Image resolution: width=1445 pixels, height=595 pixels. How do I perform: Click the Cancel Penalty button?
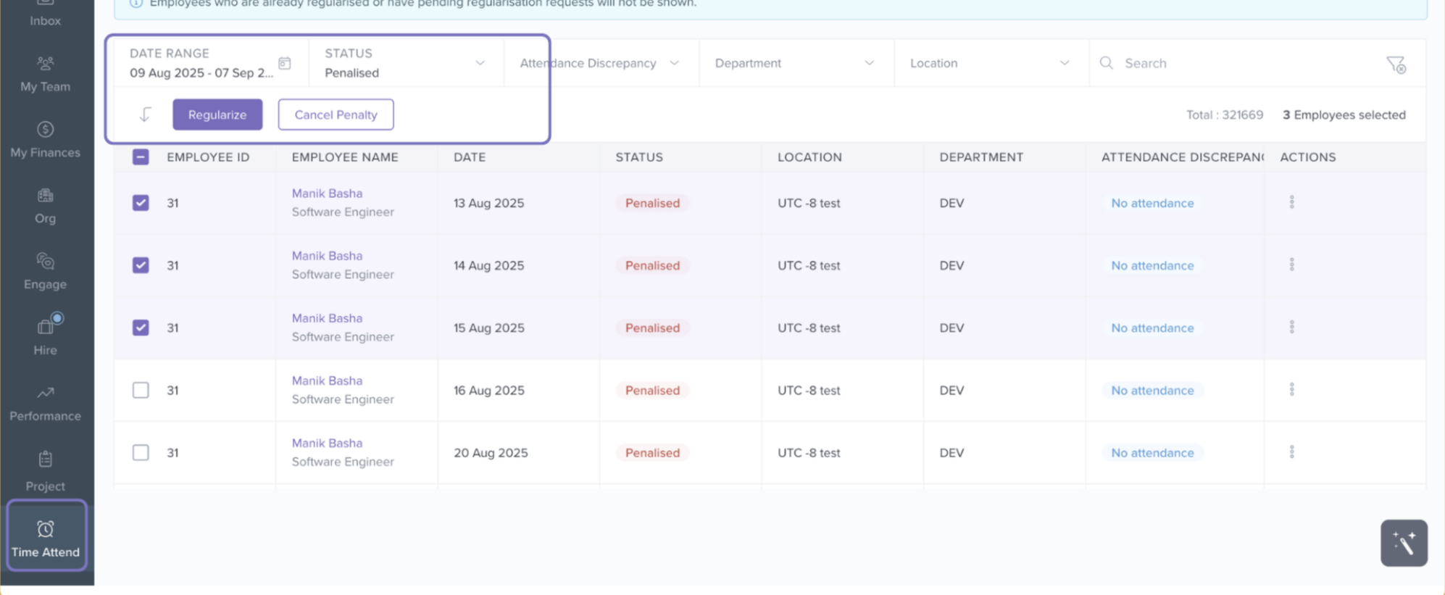(336, 115)
